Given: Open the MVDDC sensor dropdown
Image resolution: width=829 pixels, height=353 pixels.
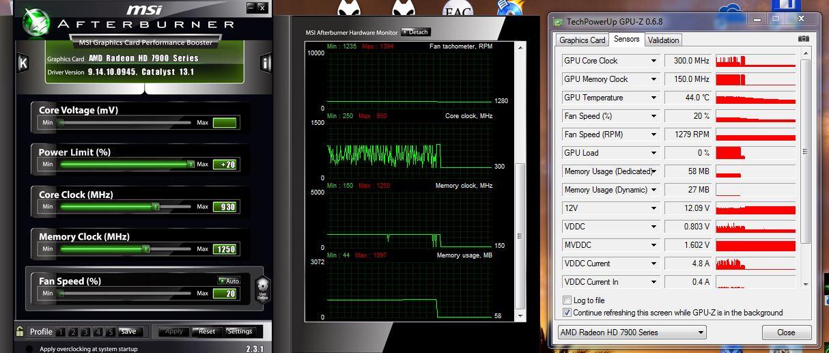Looking at the screenshot, I should click(x=654, y=245).
